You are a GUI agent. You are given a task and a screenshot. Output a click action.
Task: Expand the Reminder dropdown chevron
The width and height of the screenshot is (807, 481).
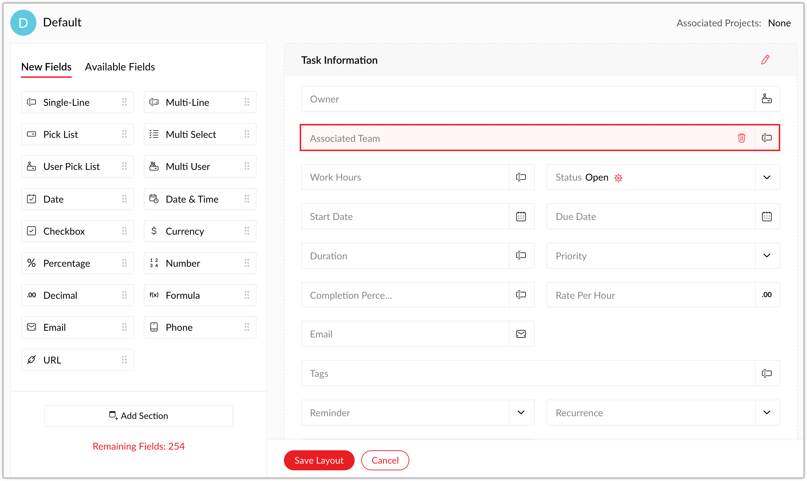coord(521,413)
